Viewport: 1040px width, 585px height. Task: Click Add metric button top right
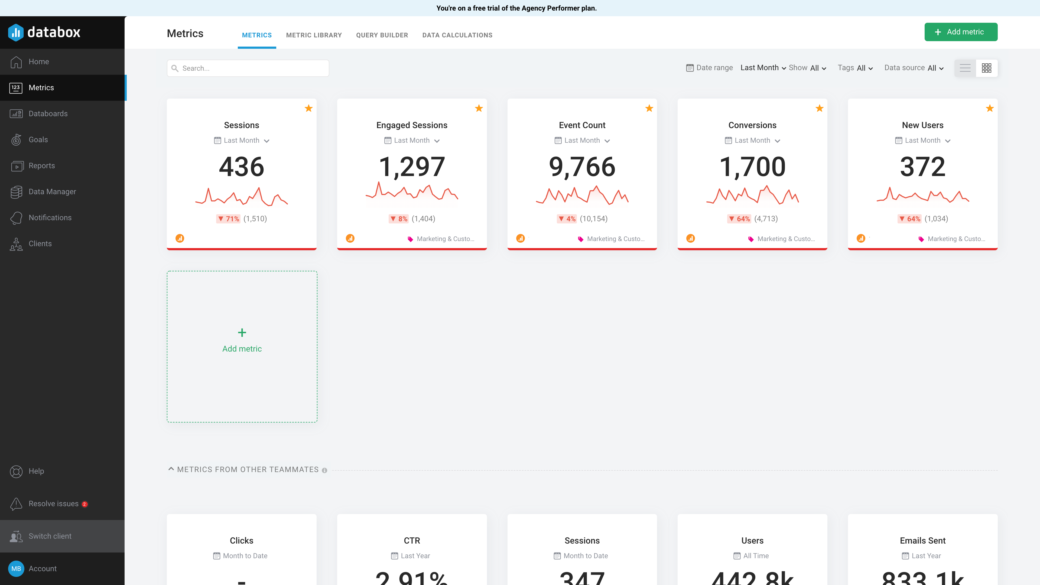pyautogui.click(x=961, y=31)
